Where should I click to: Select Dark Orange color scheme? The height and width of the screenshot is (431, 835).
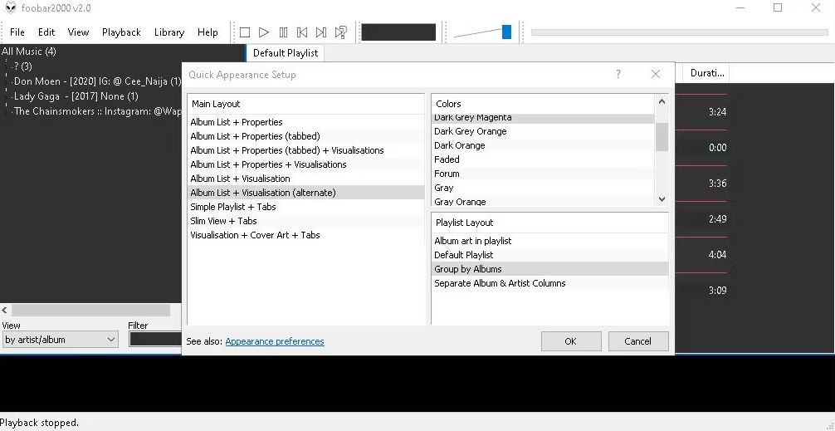click(543, 145)
